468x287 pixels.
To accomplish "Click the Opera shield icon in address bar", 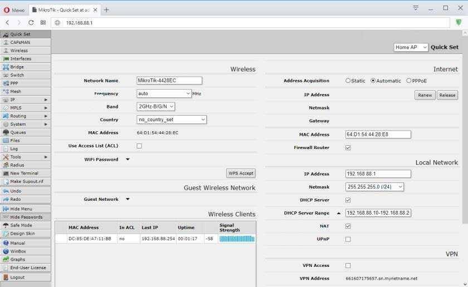I will pyautogui.click(x=458, y=22).
